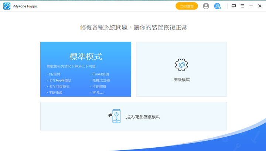Click the 更多 more item
The image size is (266, 151).
tap(98, 93)
